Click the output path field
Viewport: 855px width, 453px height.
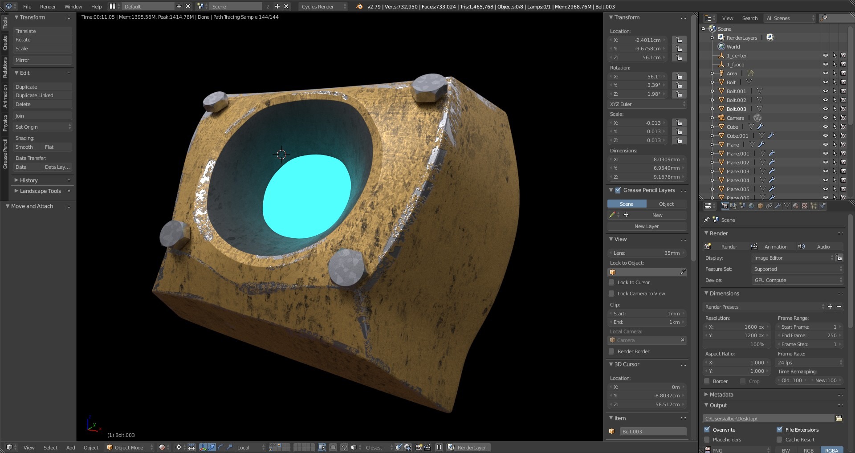click(768, 418)
